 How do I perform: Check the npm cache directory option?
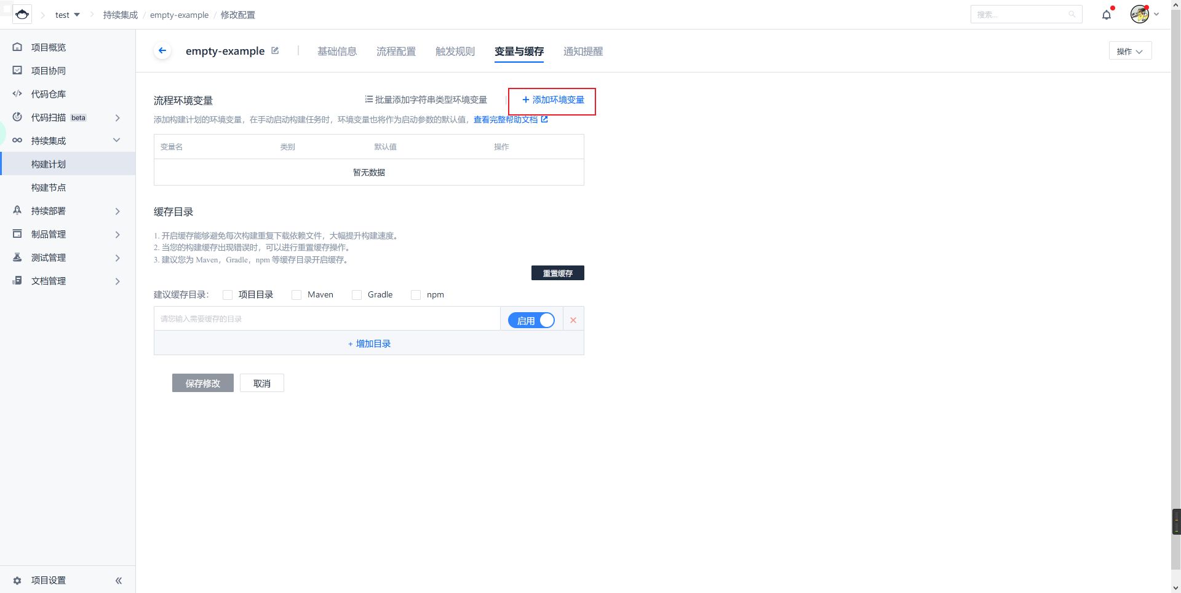pyautogui.click(x=415, y=294)
